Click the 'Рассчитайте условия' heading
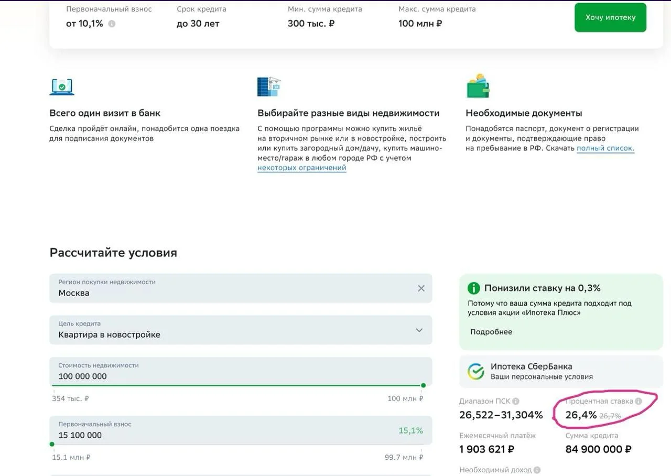The height and width of the screenshot is (476, 671). click(x=113, y=253)
